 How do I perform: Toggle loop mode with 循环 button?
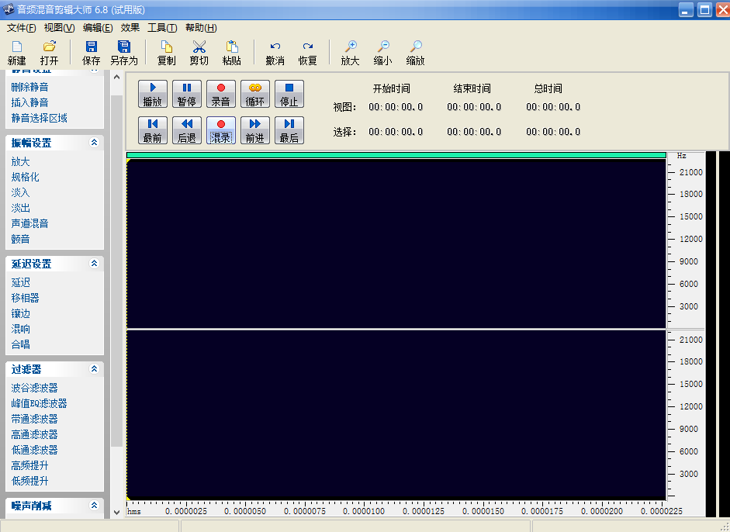pos(255,94)
